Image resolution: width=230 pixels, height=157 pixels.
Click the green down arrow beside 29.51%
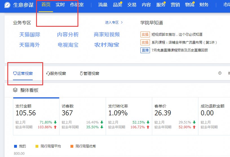pyautogui.click(x=194, y=122)
